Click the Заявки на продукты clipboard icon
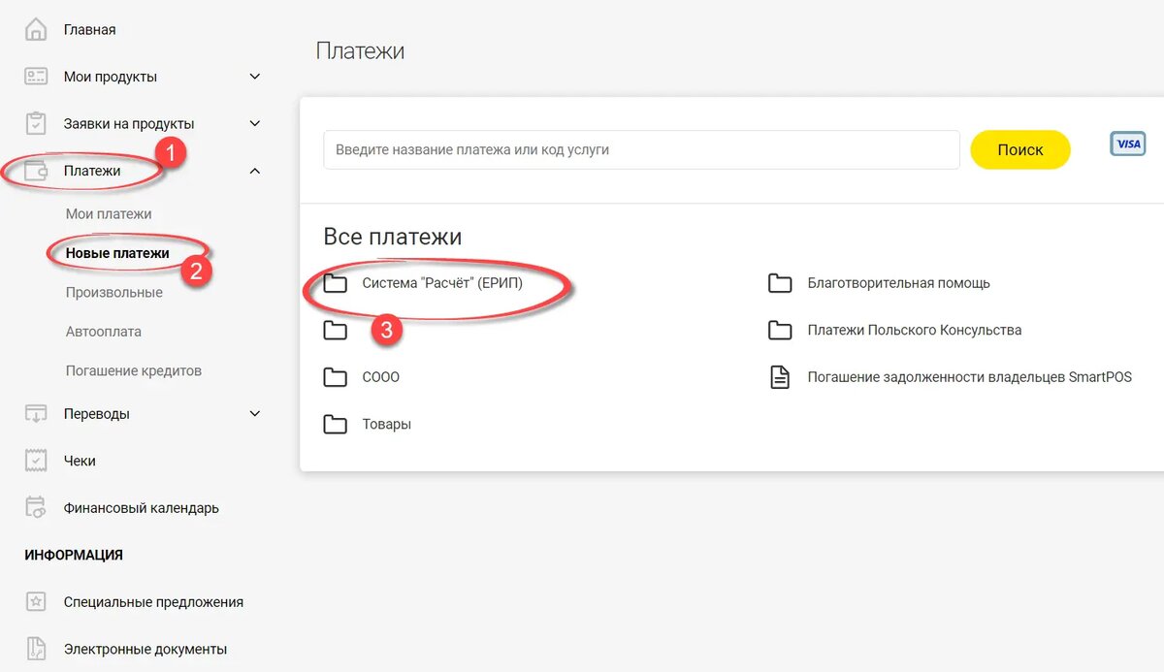The width and height of the screenshot is (1164, 672). (36, 123)
